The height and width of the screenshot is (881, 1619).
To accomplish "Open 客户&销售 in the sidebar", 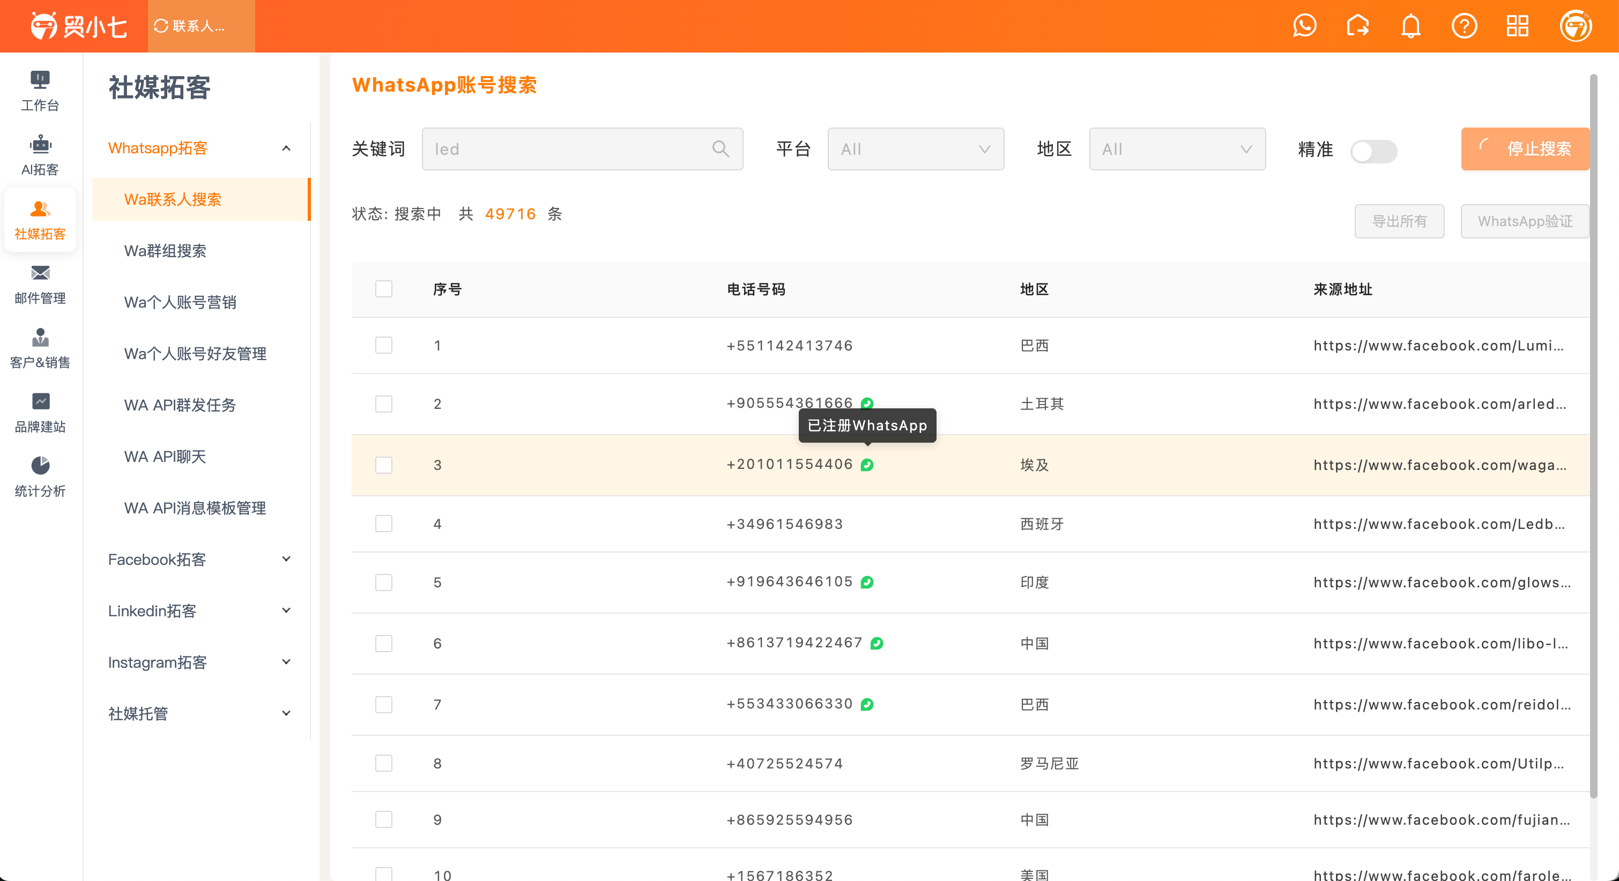I will click(40, 348).
